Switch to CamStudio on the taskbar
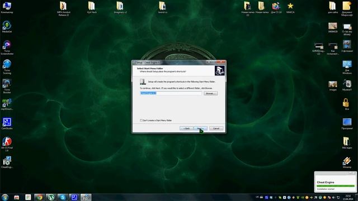Screen dimensions: 358x201 [x=74, y=197]
